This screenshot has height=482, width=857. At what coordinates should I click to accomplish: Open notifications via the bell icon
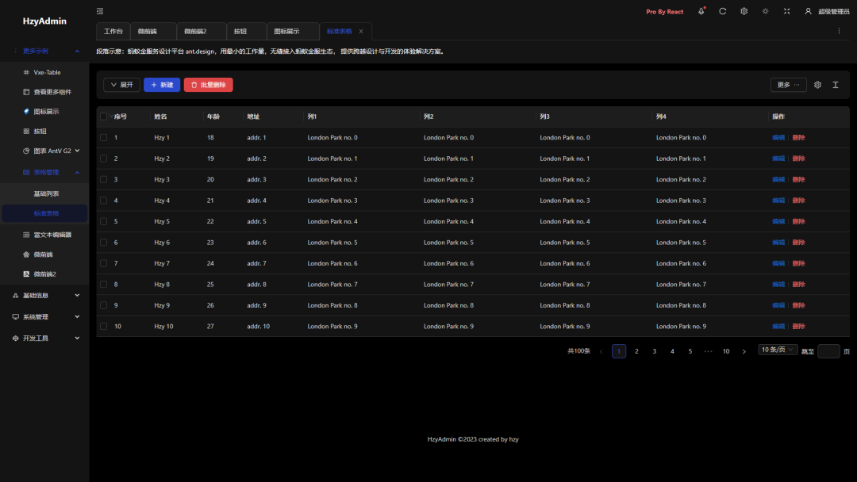[701, 11]
